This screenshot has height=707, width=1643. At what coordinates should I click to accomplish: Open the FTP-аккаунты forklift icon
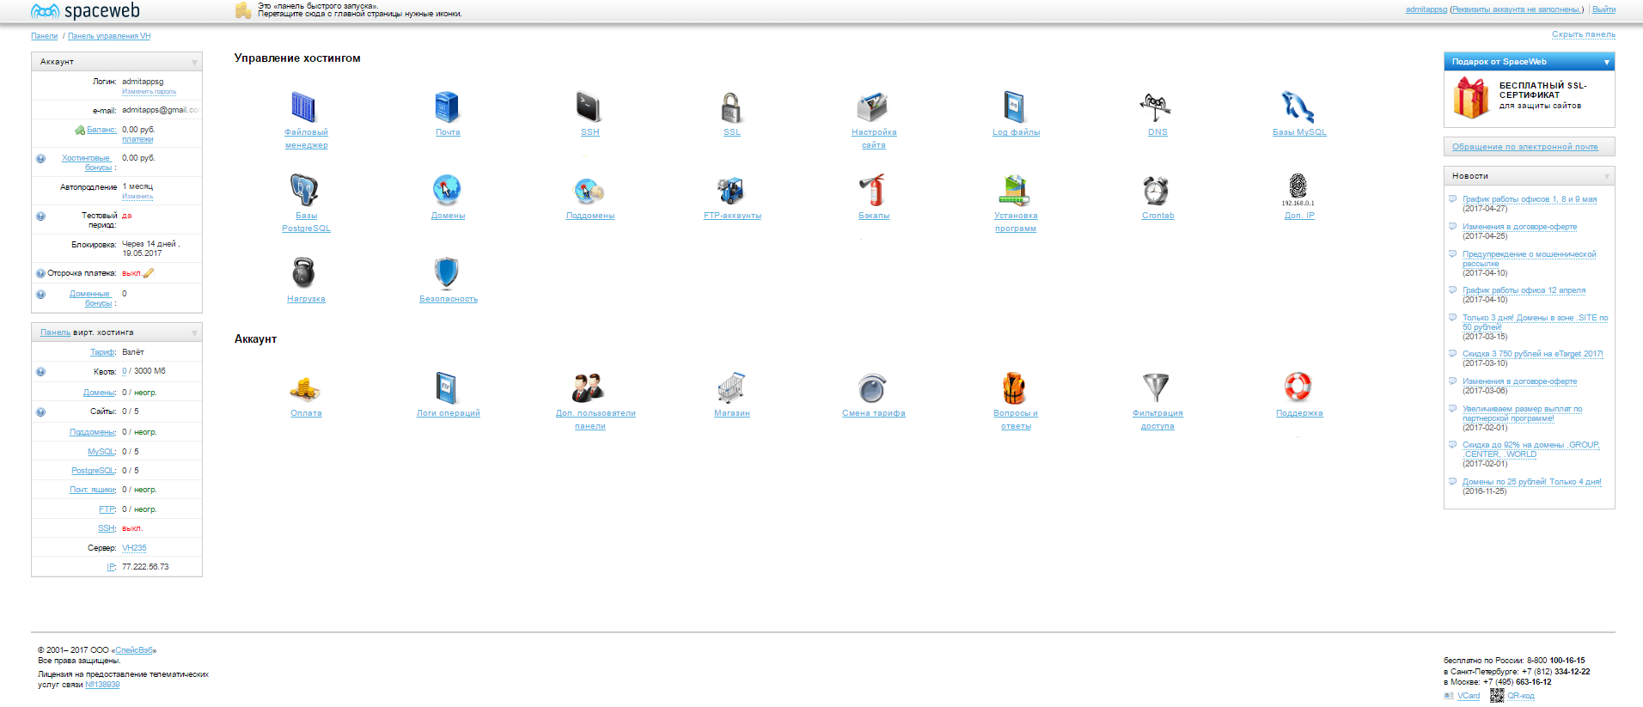pos(731,191)
